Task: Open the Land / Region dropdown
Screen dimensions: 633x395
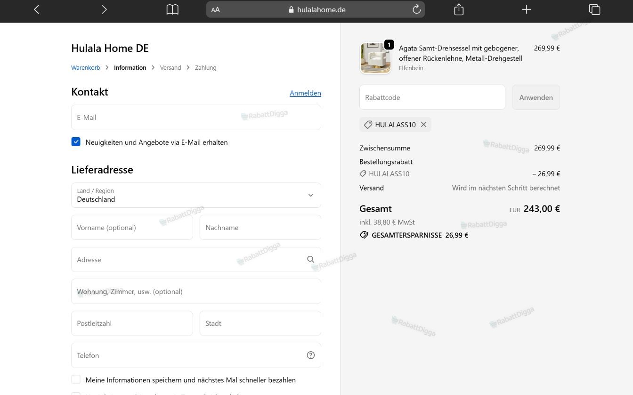Action: coord(196,195)
